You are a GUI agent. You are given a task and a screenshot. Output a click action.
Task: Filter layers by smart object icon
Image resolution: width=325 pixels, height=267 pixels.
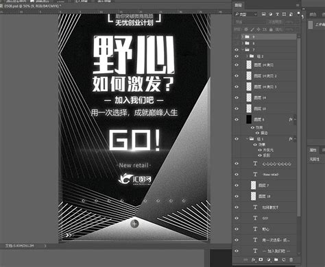291,14
